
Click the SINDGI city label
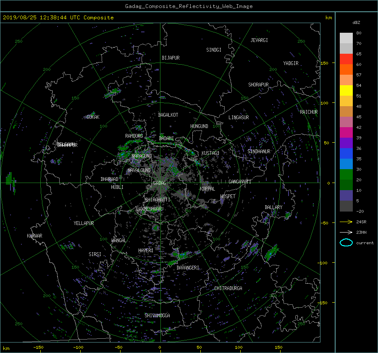(x=214, y=50)
